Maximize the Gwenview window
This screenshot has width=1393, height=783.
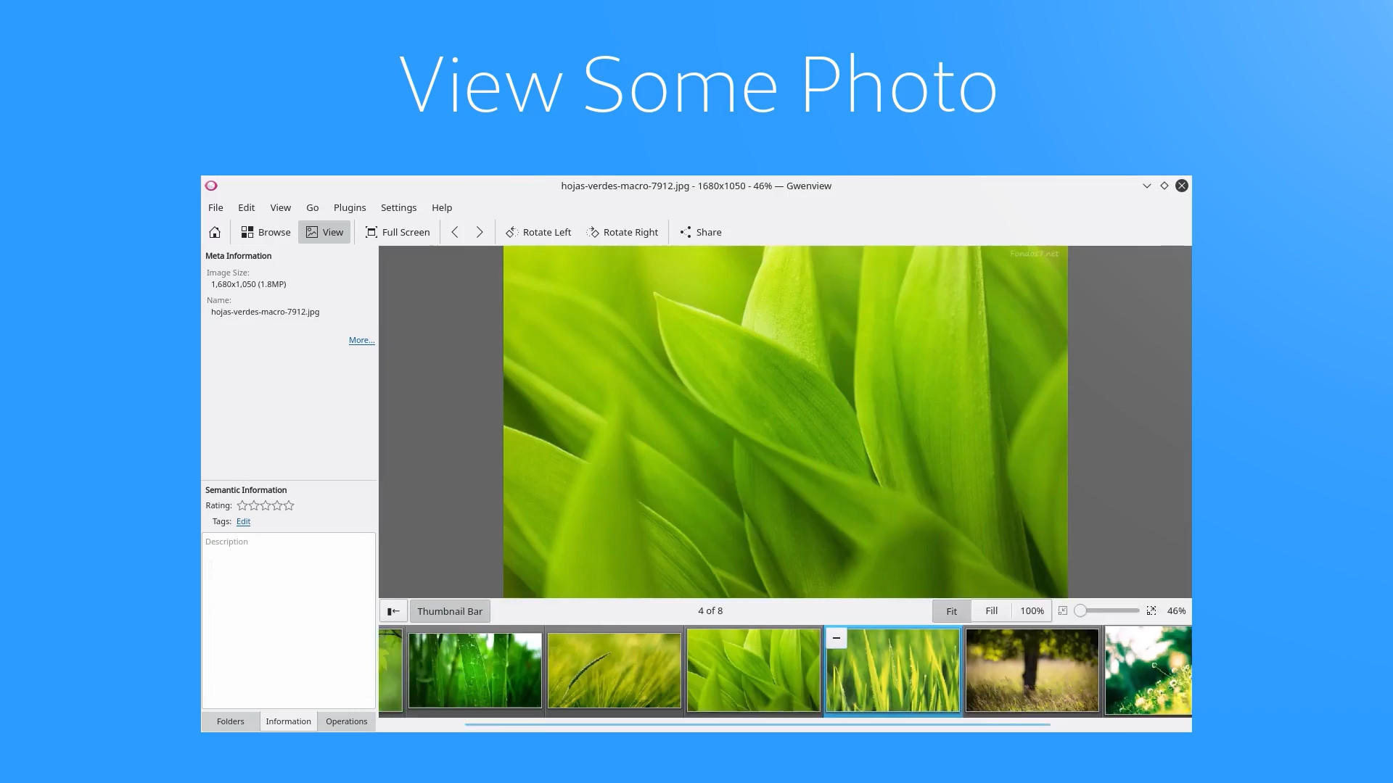coord(1164,186)
